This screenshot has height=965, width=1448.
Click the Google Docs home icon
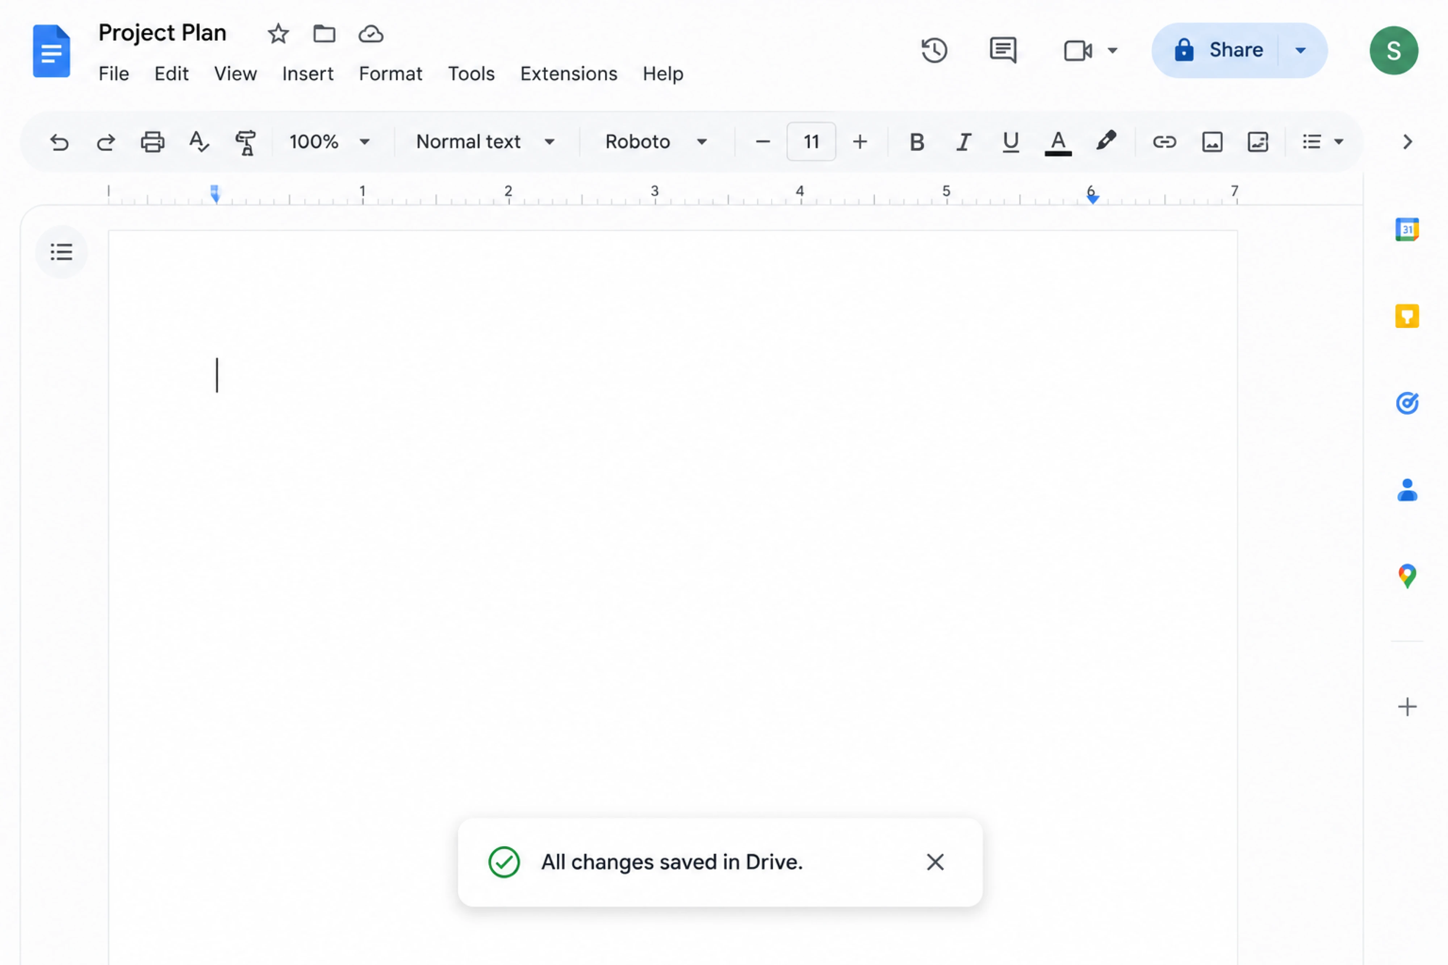point(51,51)
